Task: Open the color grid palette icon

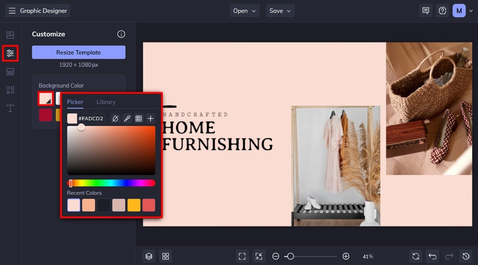Action: 139,119
